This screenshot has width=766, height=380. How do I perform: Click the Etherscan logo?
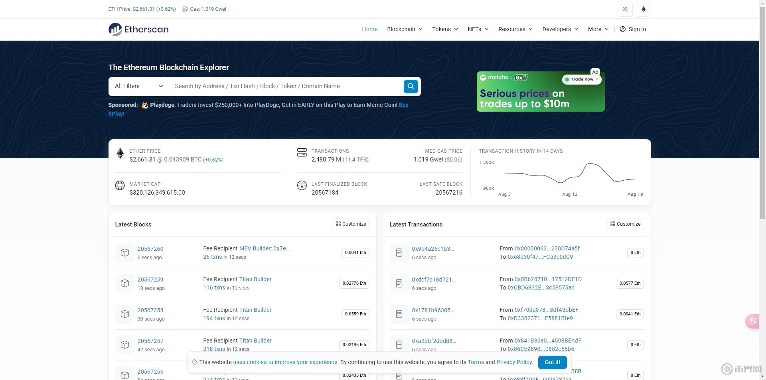pyautogui.click(x=138, y=29)
